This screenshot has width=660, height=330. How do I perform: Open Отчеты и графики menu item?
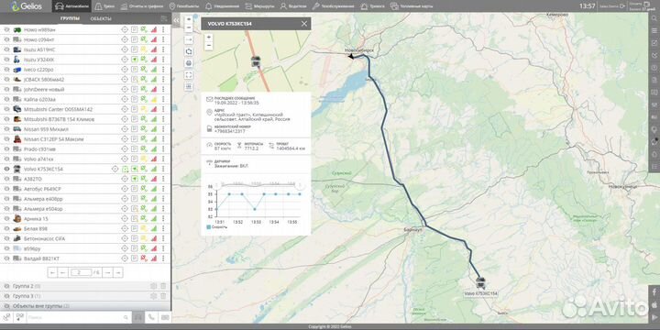[x=142, y=6]
